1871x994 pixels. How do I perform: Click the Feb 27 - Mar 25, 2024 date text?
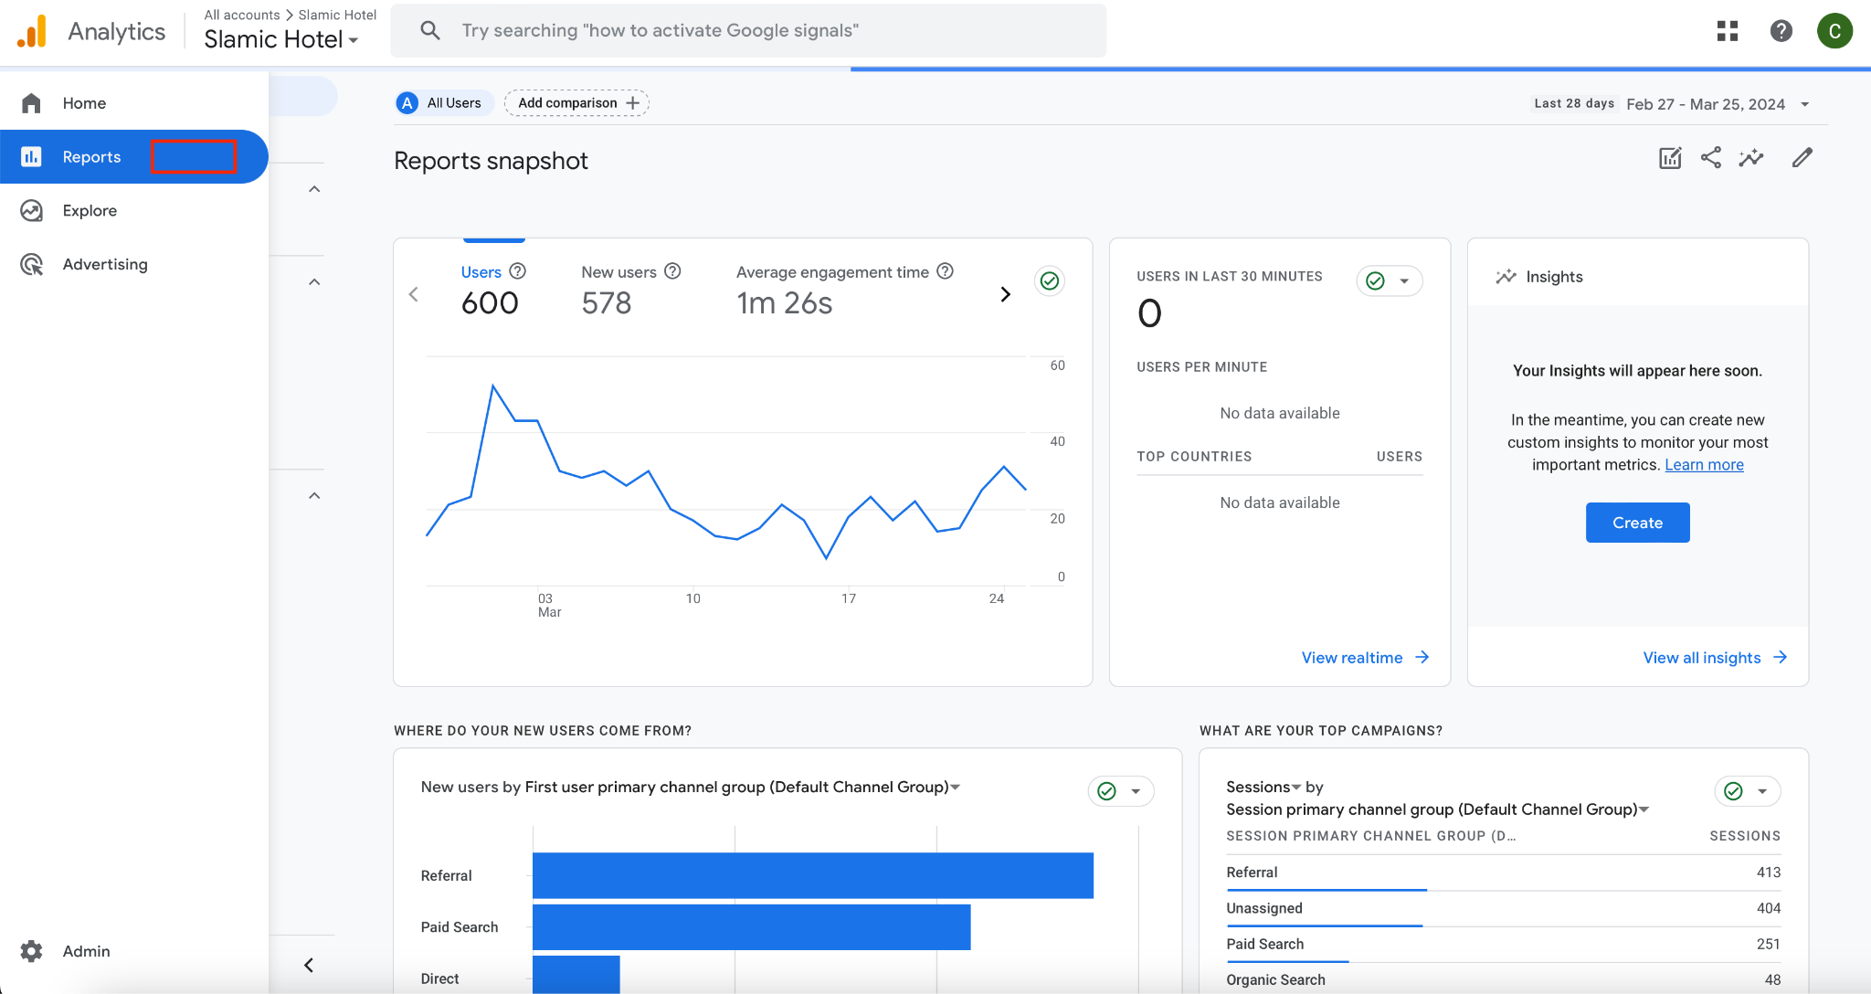tap(1705, 104)
